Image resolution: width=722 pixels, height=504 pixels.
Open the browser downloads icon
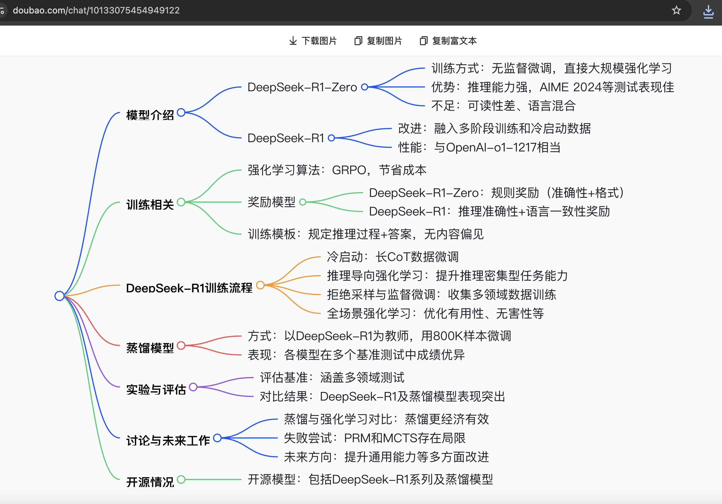click(708, 12)
